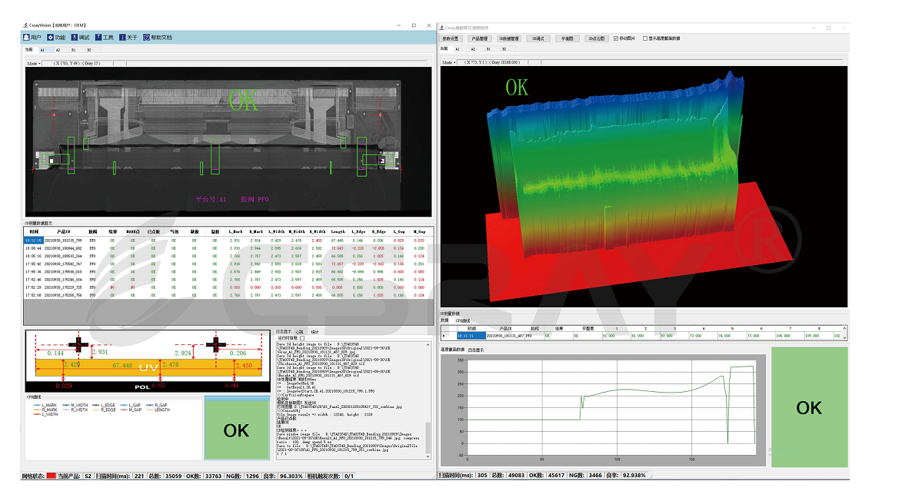Select the B1 tab in the 3D window
902x501 pixels.
click(488, 48)
